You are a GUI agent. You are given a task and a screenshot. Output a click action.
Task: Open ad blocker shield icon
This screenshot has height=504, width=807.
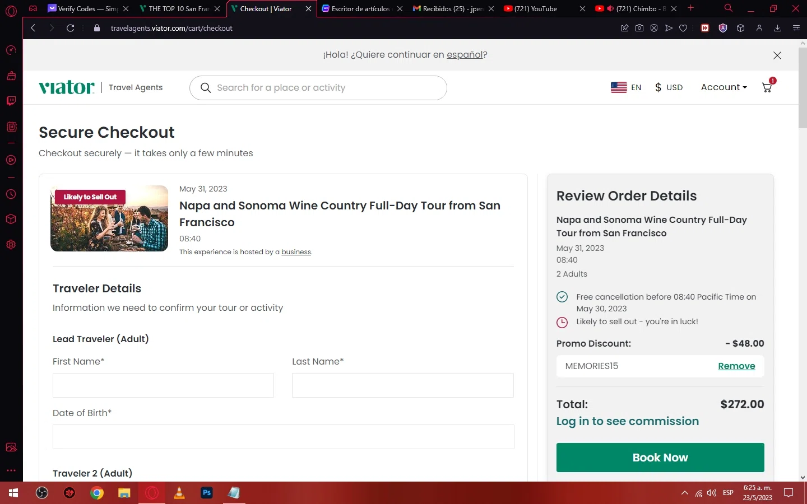pos(654,28)
